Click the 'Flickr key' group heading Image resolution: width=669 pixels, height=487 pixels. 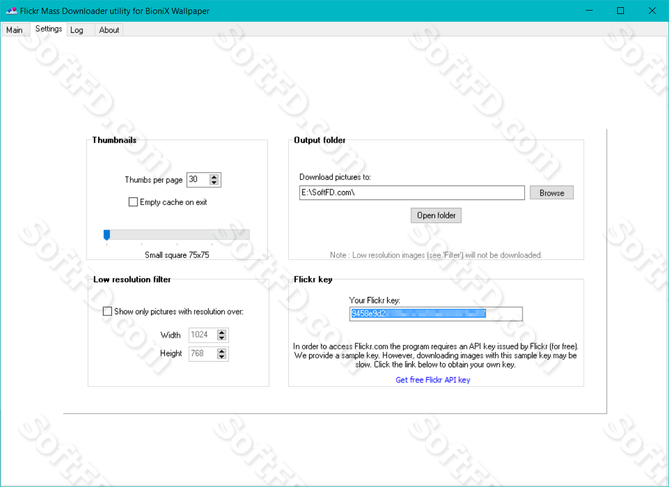(x=313, y=279)
